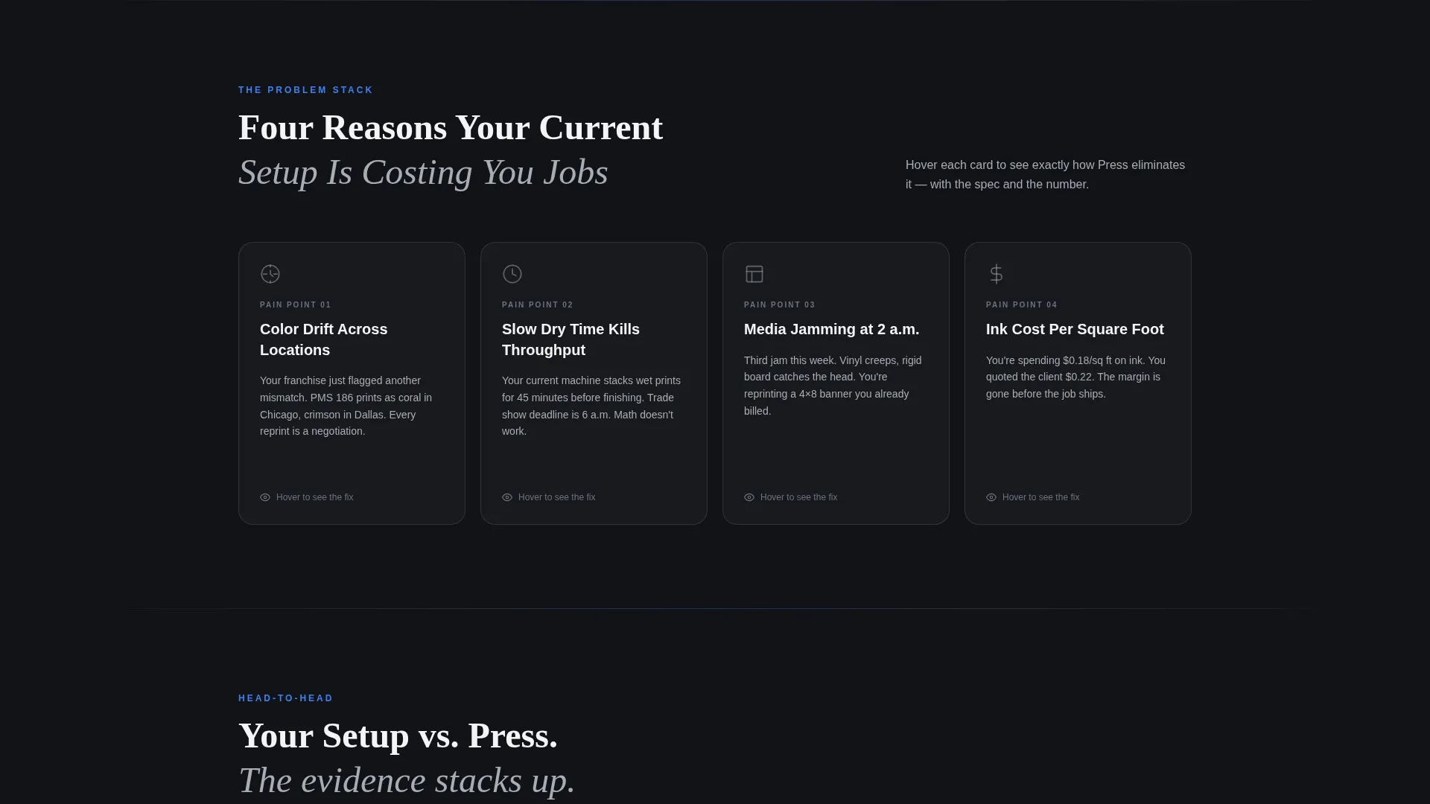
Task: Click the dollar sign icon on Pain Point 04
Action: [997, 274]
